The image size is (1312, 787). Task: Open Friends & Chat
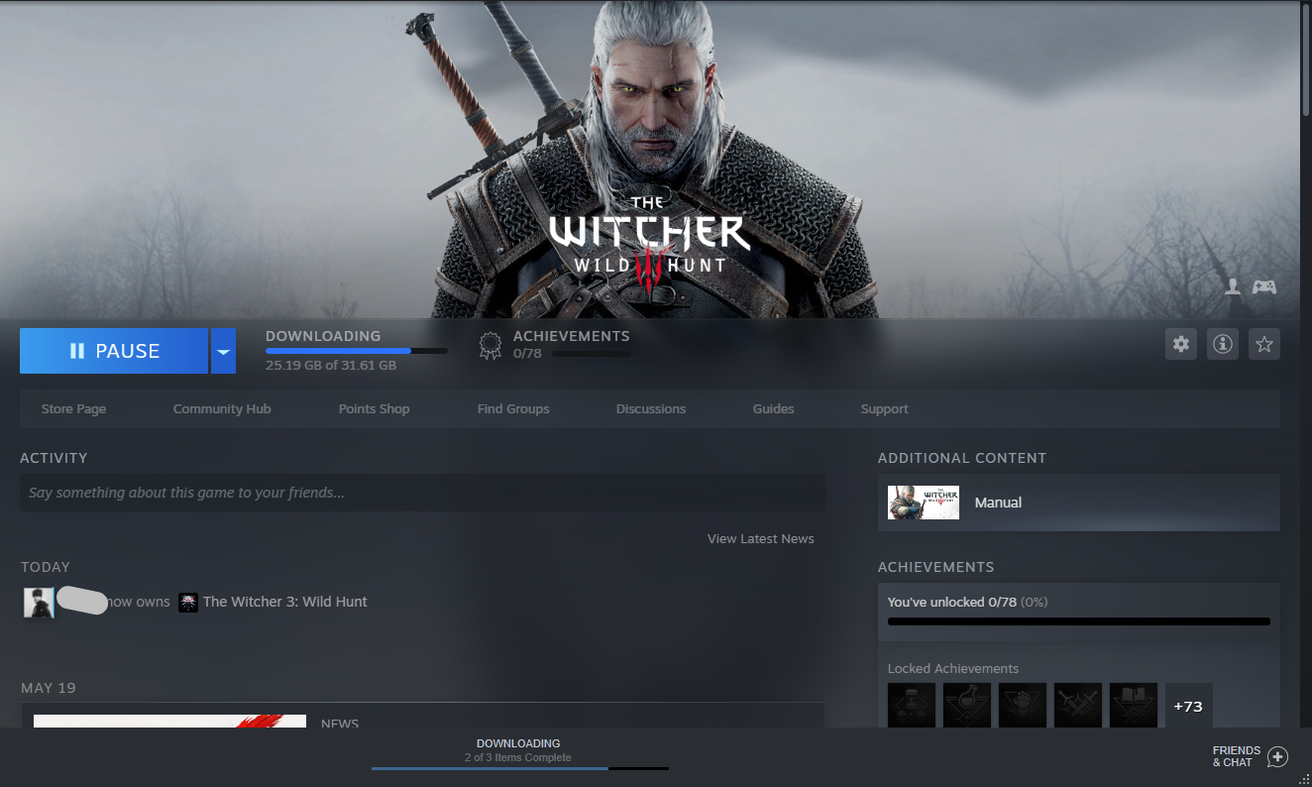[x=1237, y=756]
